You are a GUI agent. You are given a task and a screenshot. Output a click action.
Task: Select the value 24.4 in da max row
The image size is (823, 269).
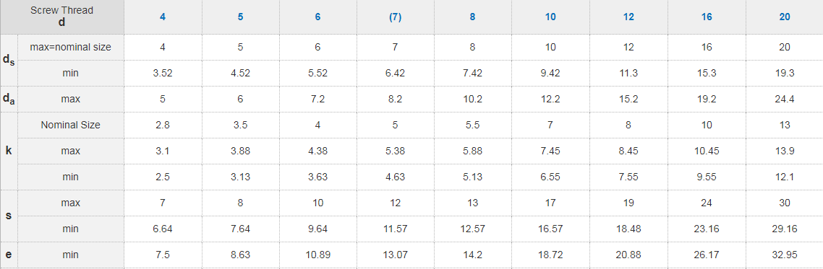(x=785, y=99)
